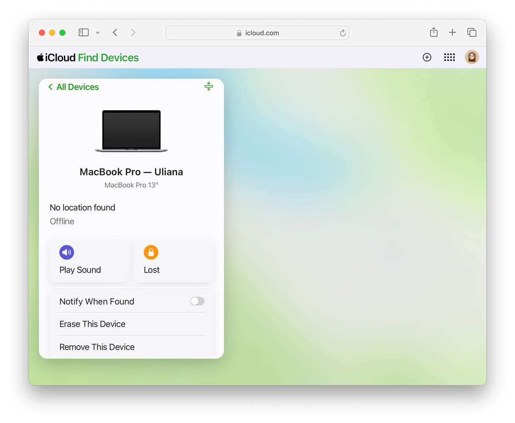Mark the device as Lost

pos(174,260)
